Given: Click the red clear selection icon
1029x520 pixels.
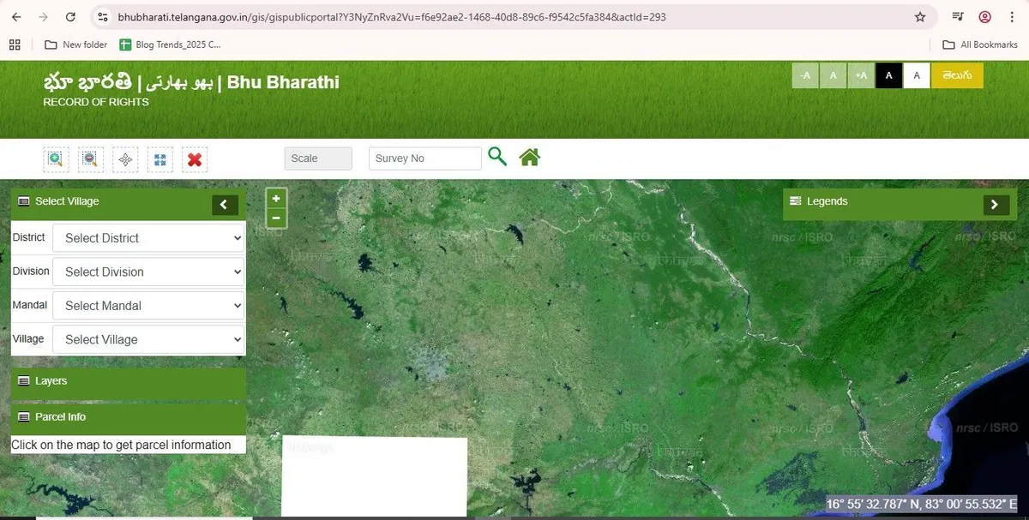Looking at the screenshot, I should pyautogui.click(x=194, y=158).
